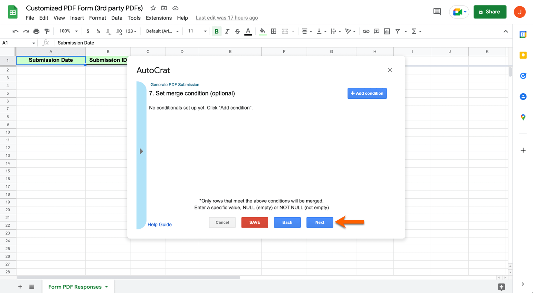
Task: Select the Form PDF Responses sheet tab
Action: click(x=78, y=287)
